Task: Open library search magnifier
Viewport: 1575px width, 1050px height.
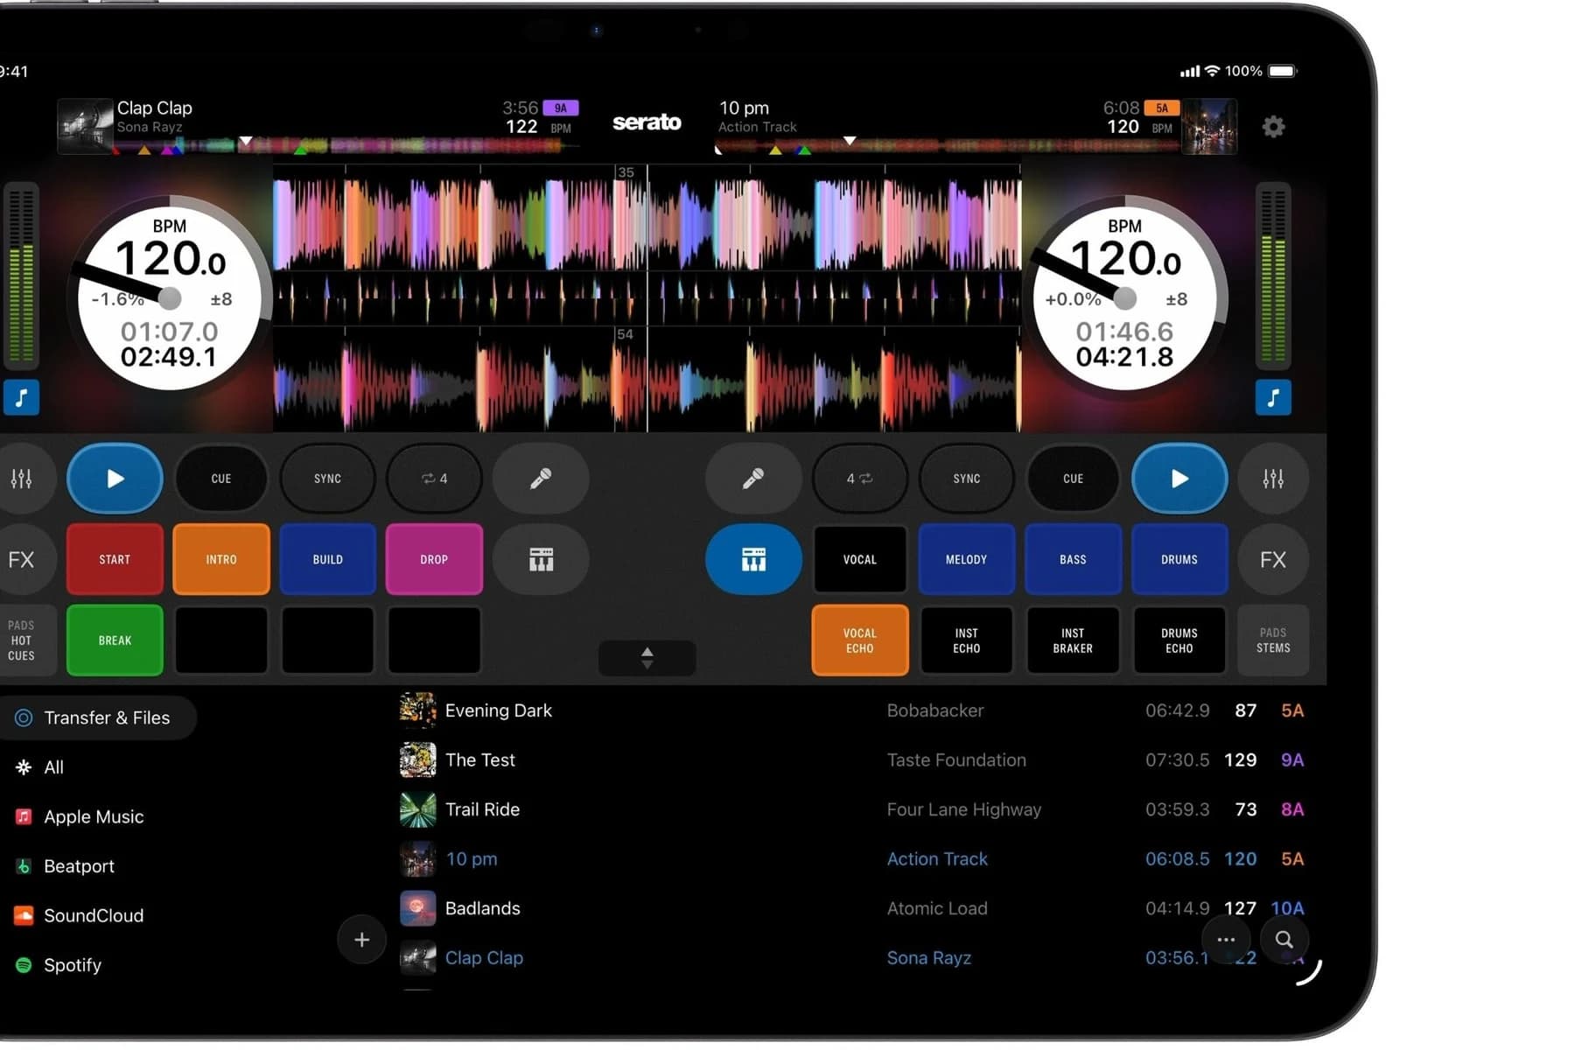Action: tap(1284, 940)
